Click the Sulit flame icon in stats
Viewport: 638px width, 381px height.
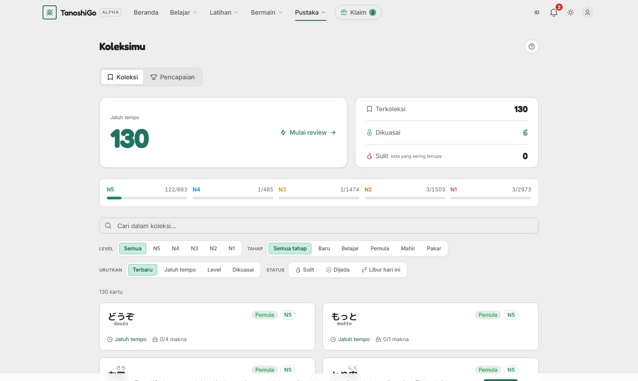coord(370,156)
